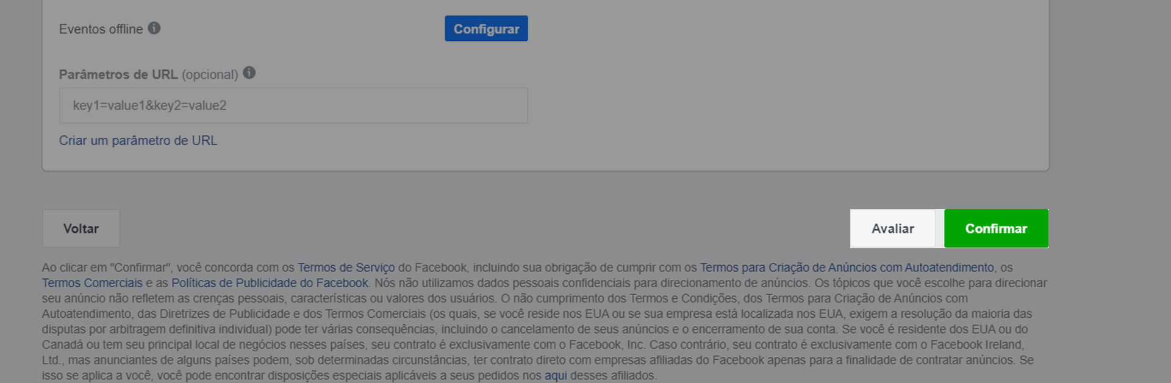Select the Avaliar button

(893, 229)
